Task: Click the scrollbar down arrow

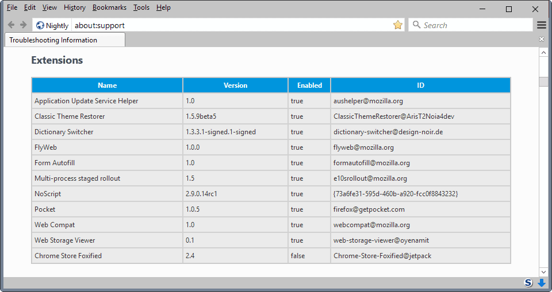Action: click(x=543, y=272)
